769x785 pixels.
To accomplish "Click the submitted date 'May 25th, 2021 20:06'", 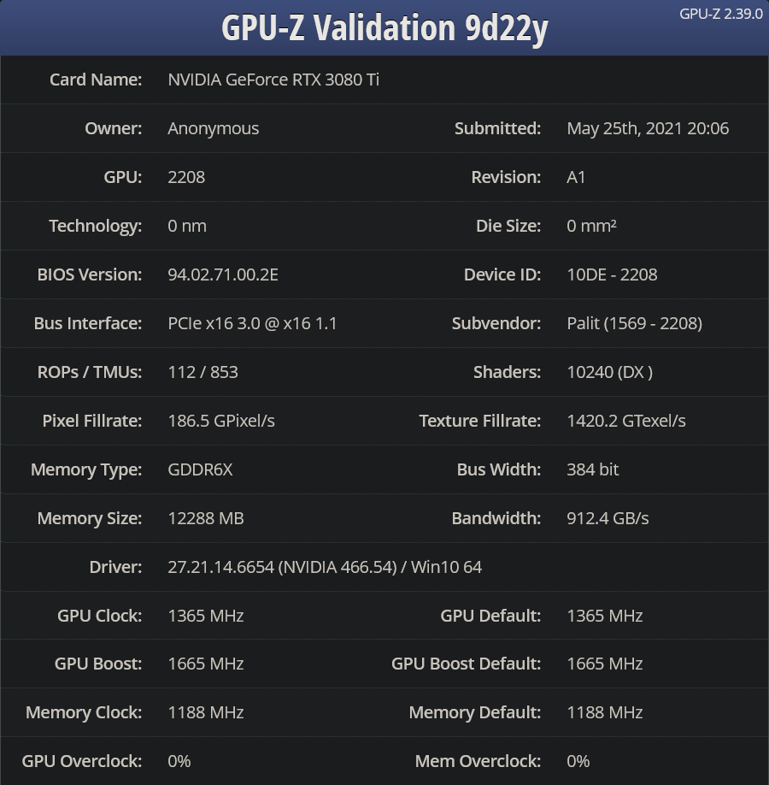I will tap(648, 128).
